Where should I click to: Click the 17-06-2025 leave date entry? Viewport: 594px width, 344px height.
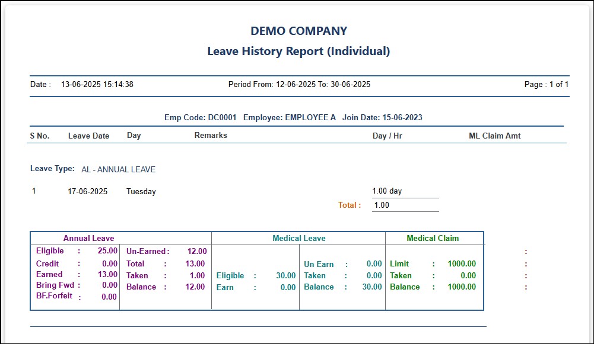coord(88,192)
